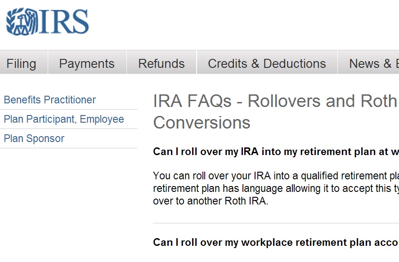Visit the Plan Sponsor sidebar link
The height and width of the screenshot is (262, 399).
(34, 138)
